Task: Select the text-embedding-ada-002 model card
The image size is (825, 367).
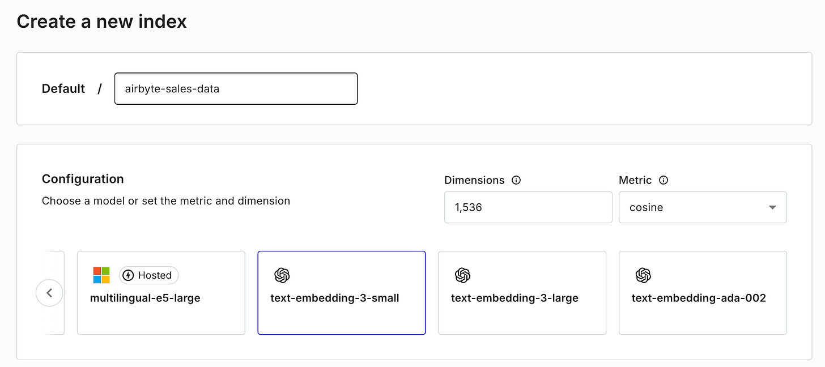Action: [703, 293]
